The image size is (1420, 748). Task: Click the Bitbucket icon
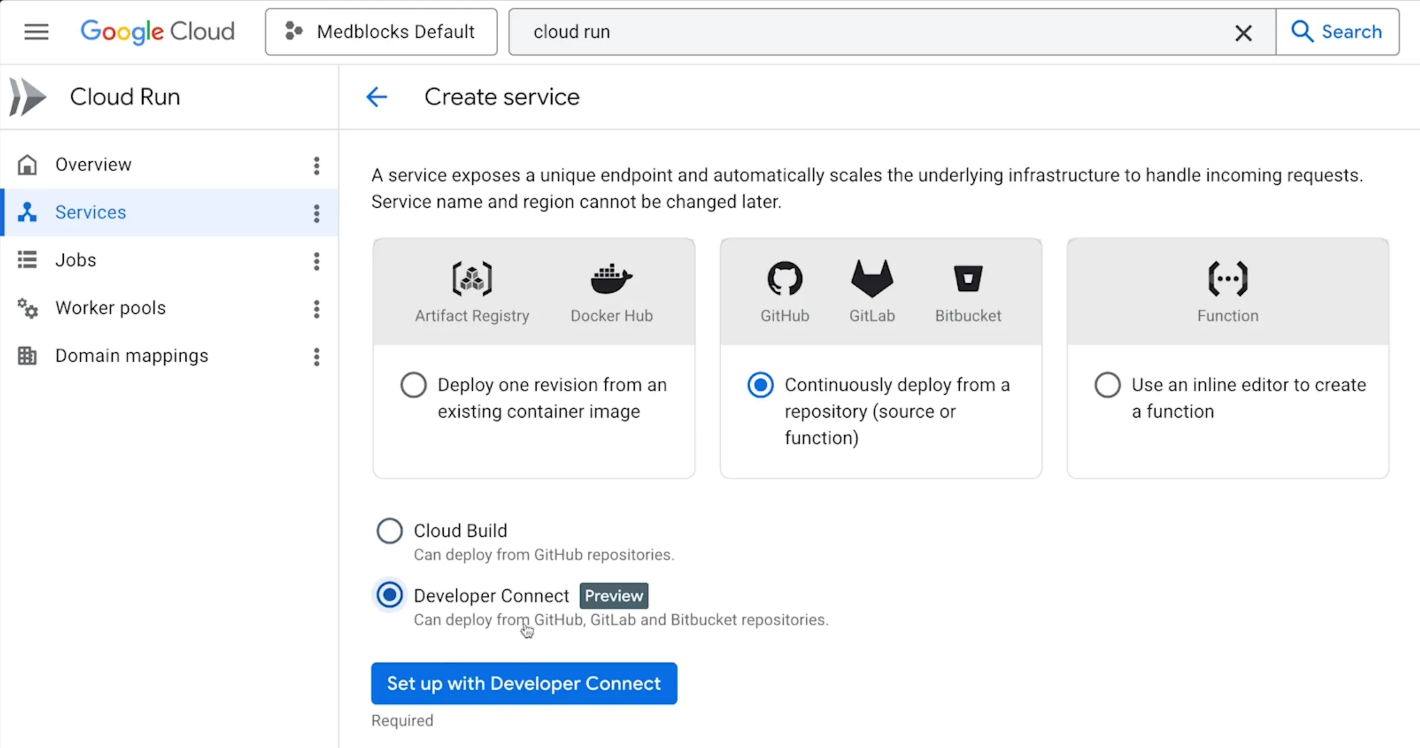[x=968, y=278]
